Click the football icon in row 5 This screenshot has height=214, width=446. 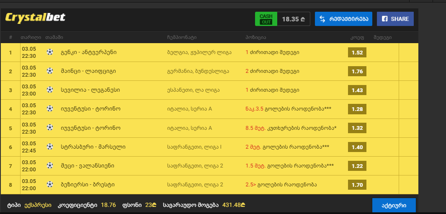pos(50,128)
